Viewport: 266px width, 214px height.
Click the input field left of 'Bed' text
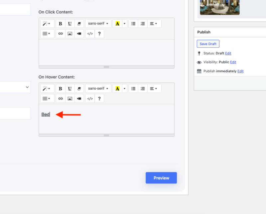[15, 113]
